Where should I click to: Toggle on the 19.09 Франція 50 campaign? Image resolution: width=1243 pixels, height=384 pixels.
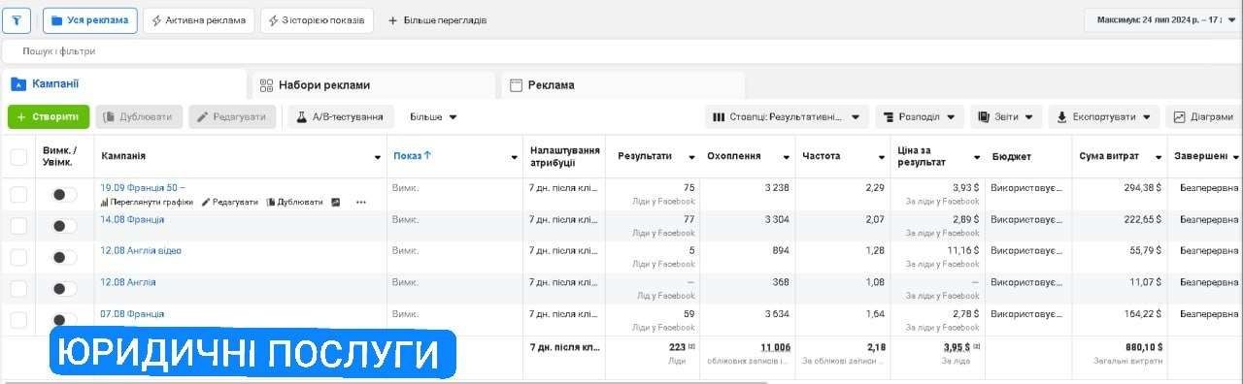pyautogui.click(x=64, y=195)
